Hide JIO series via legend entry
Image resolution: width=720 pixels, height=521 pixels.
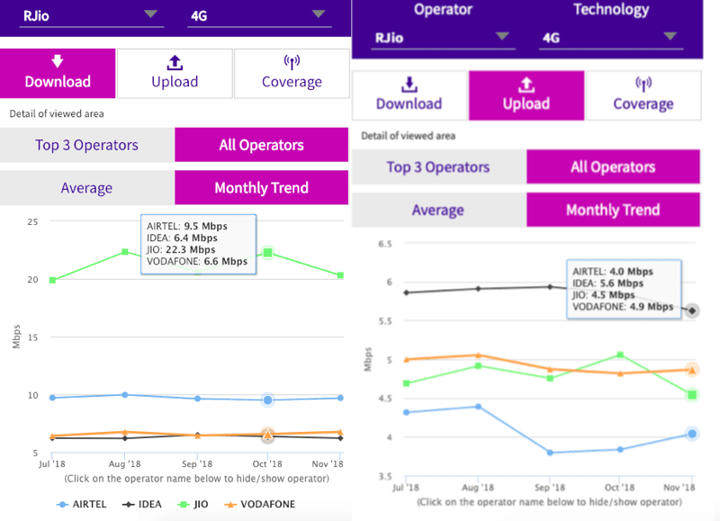click(193, 504)
